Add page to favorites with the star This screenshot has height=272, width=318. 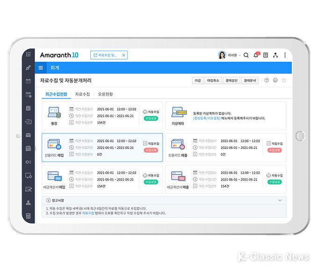284,80
